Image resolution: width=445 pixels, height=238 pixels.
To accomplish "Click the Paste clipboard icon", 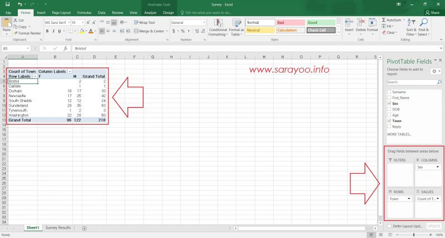I will click(7, 23).
